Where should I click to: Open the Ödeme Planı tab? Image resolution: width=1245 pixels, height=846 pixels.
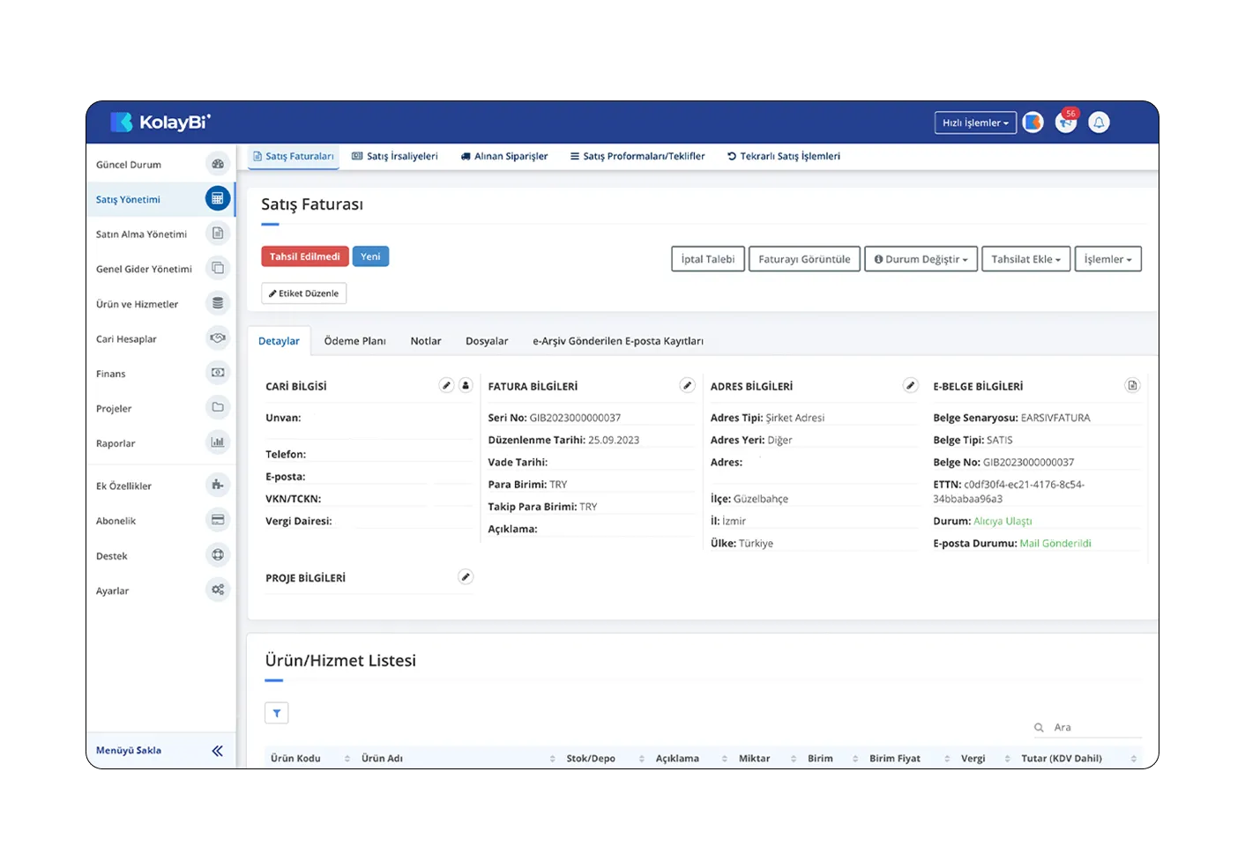[x=354, y=341]
